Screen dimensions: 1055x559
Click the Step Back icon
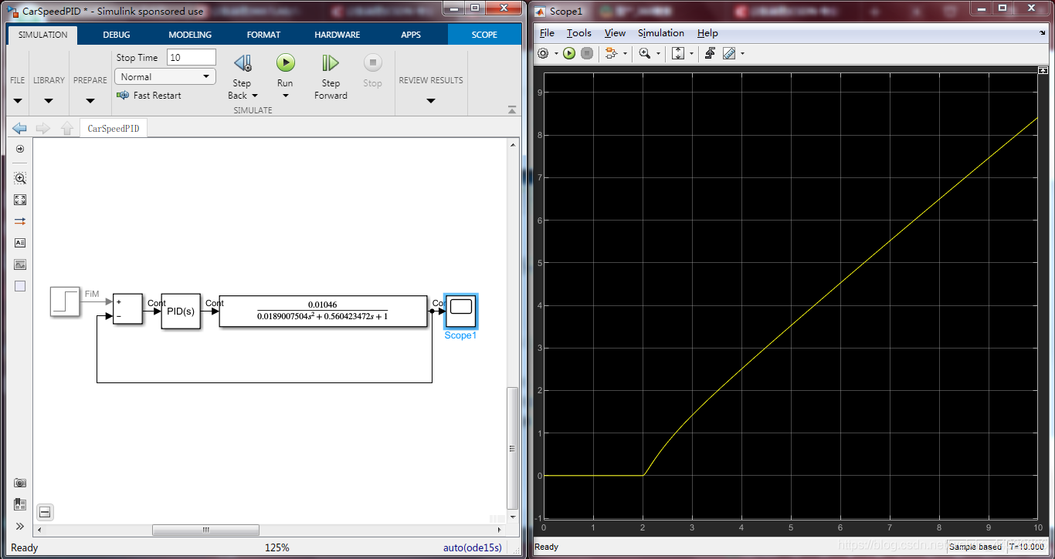[243, 63]
